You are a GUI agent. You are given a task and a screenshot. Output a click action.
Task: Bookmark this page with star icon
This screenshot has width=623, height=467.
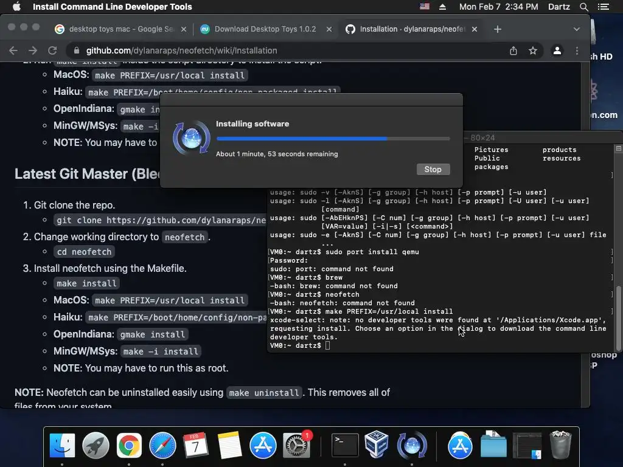pos(533,50)
